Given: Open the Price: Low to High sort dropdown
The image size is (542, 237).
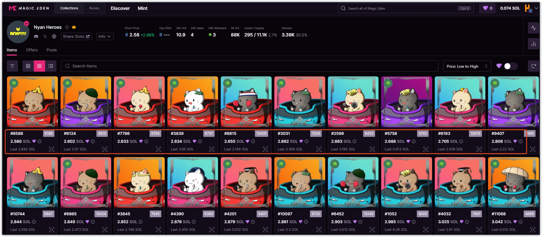Looking at the screenshot, I should click(467, 66).
